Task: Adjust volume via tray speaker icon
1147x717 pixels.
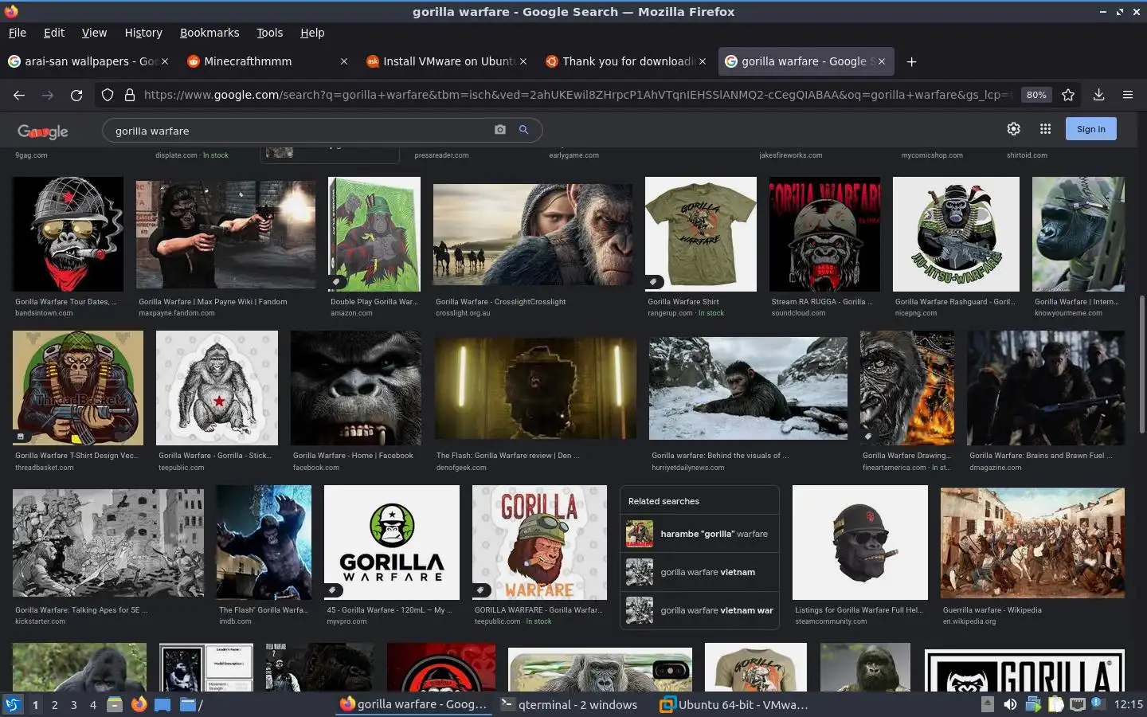Action: (x=1010, y=704)
